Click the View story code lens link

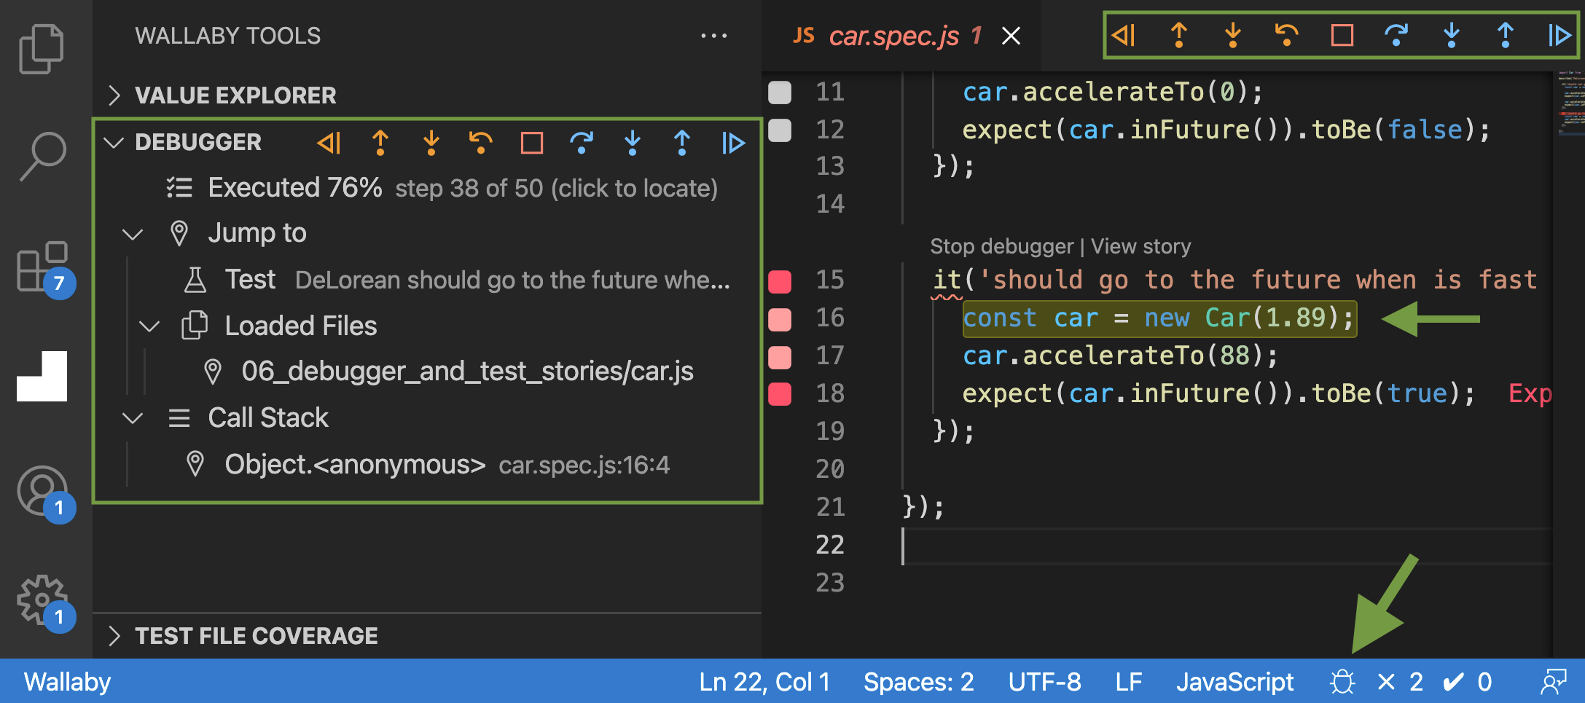(x=1140, y=246)
